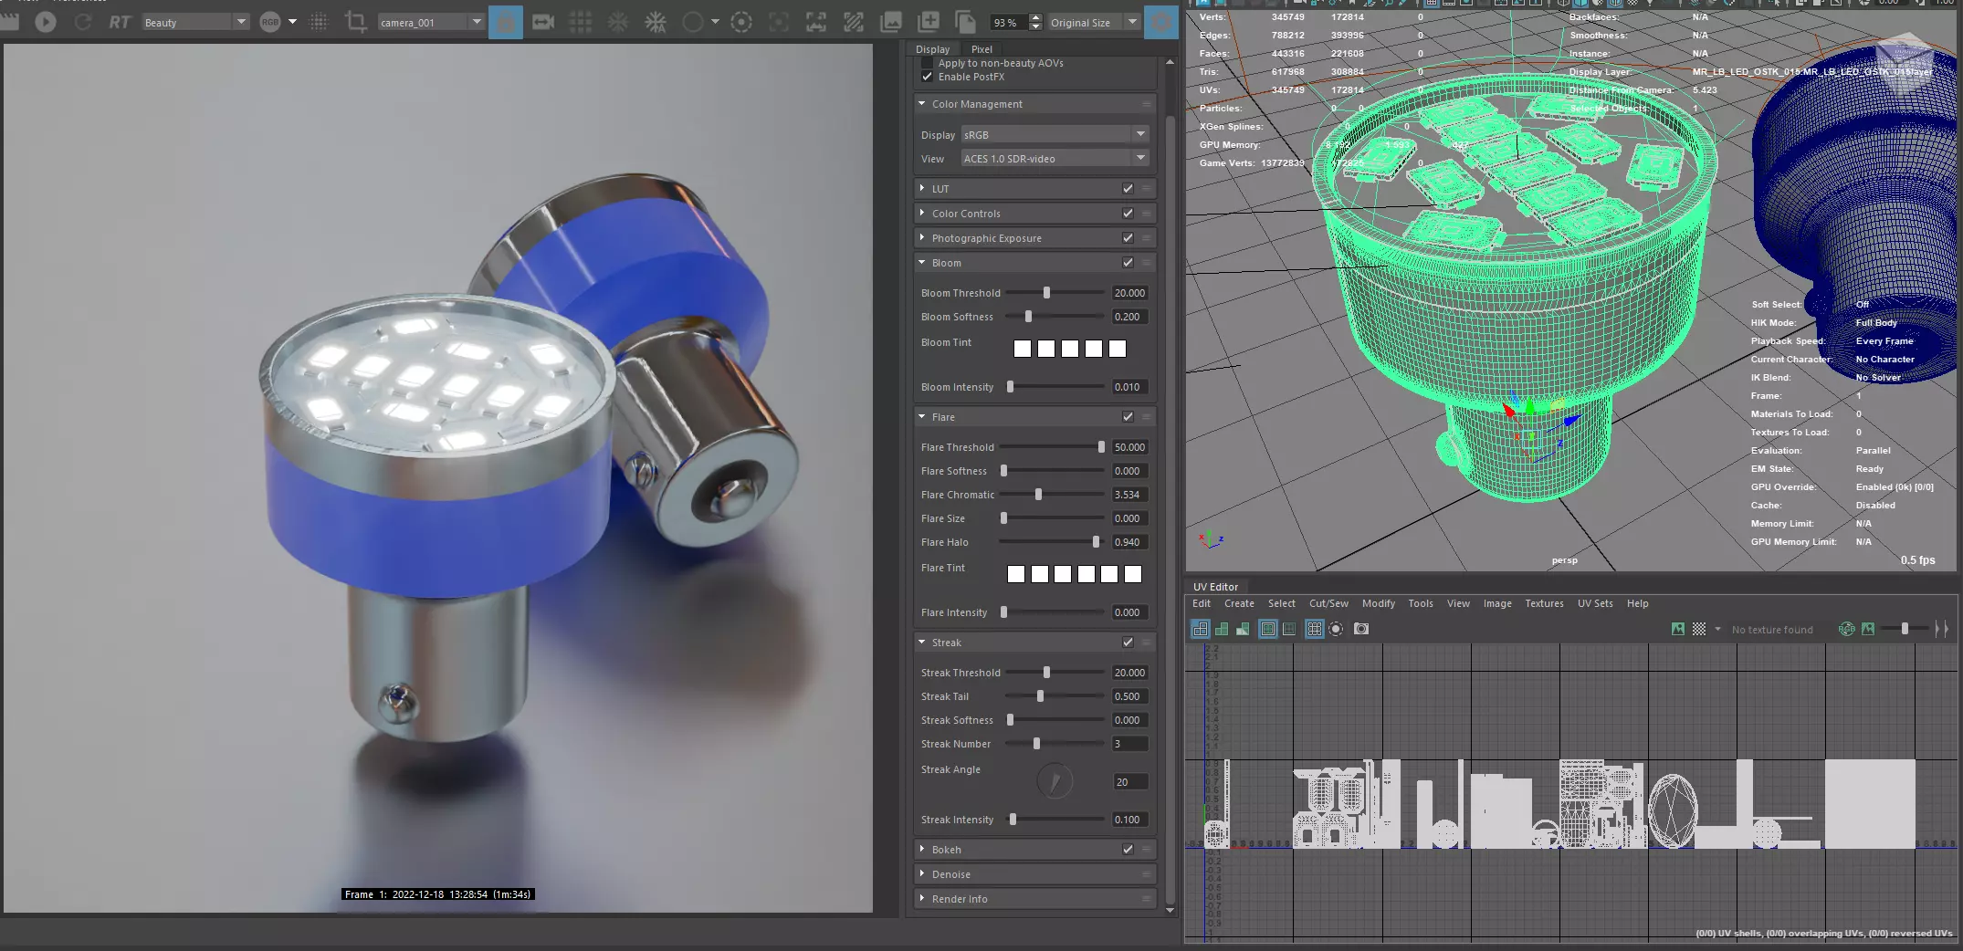Switch to the Display tab
Screen dimensions: 1963x951
pos(932,49)
